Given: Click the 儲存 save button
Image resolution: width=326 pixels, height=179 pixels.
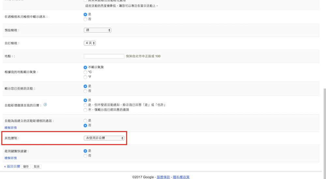Looking at the screenshot, I should [x=26, y=167].
